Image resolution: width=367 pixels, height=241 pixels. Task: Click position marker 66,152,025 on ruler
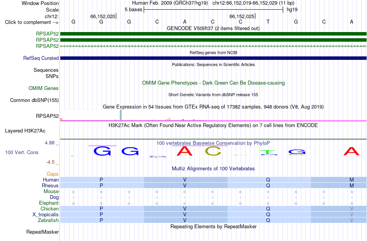pos(242,16)
